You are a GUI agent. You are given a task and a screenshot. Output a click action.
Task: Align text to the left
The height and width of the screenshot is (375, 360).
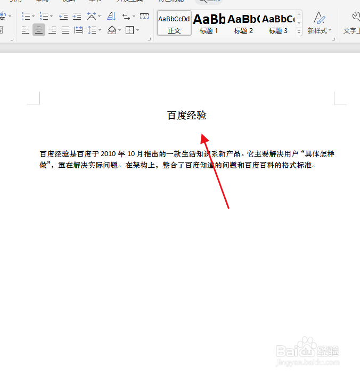click(26, 30)
